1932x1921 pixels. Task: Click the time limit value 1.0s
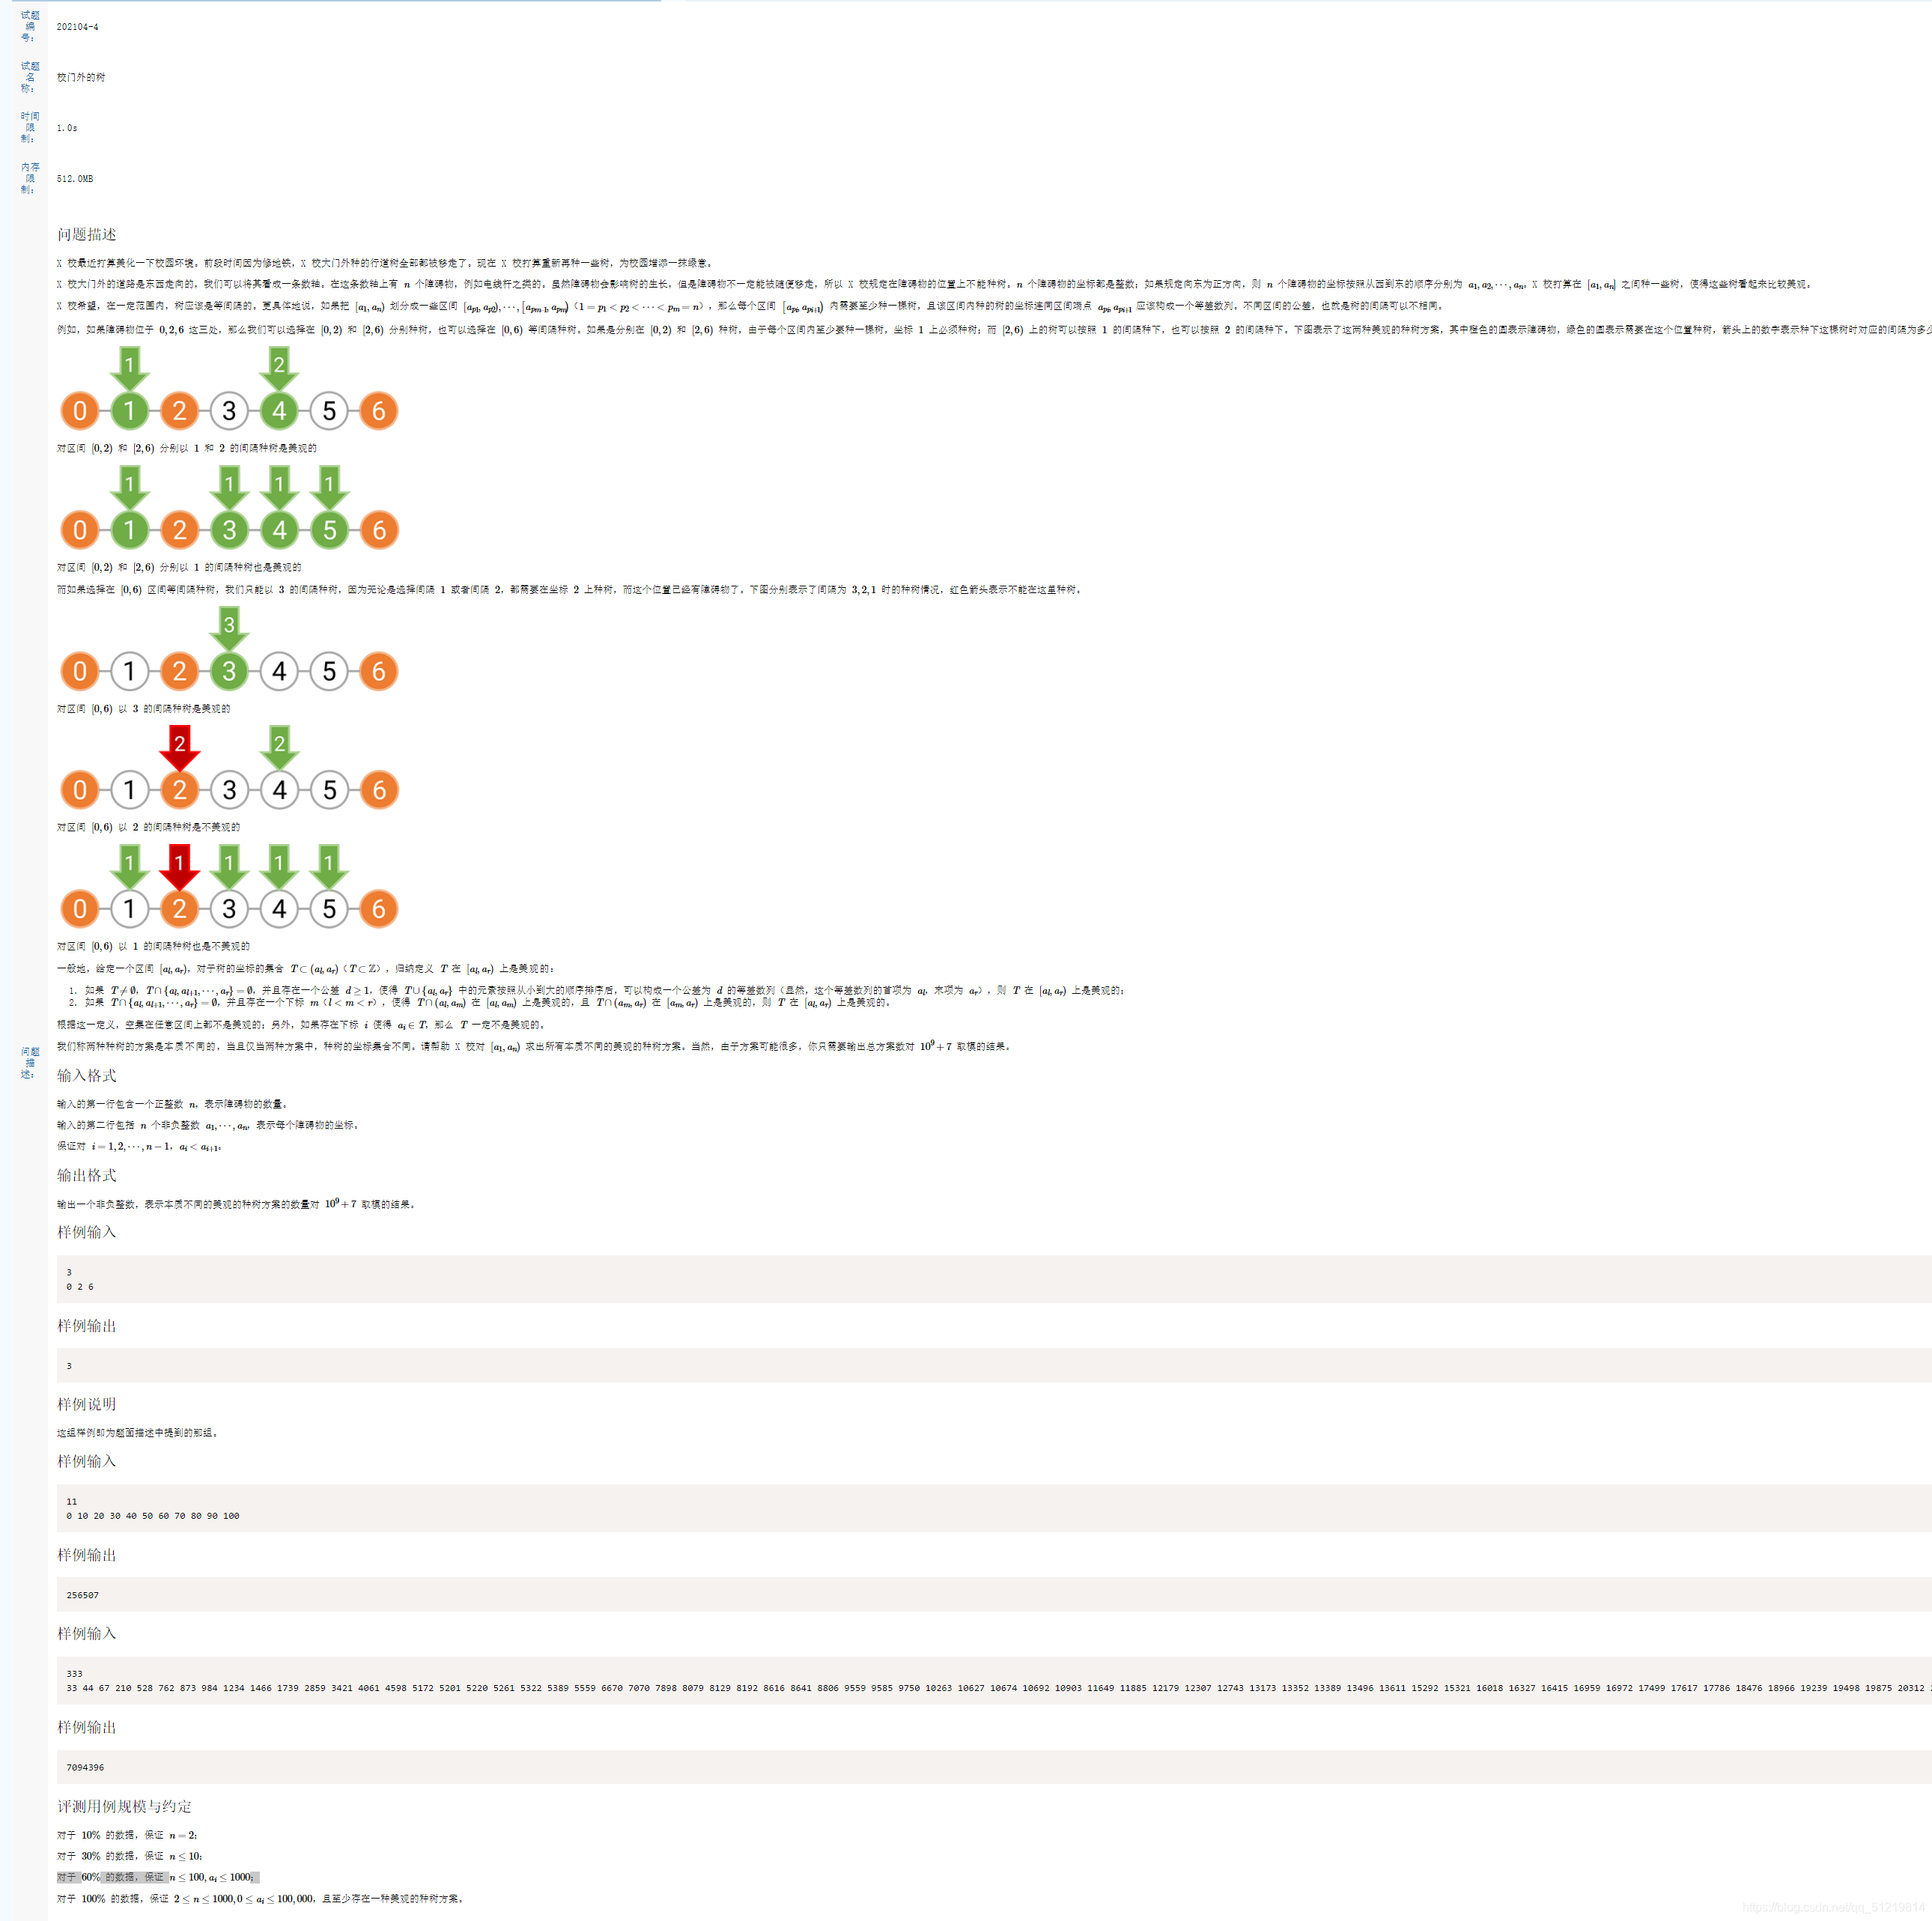tap(66, 128)
